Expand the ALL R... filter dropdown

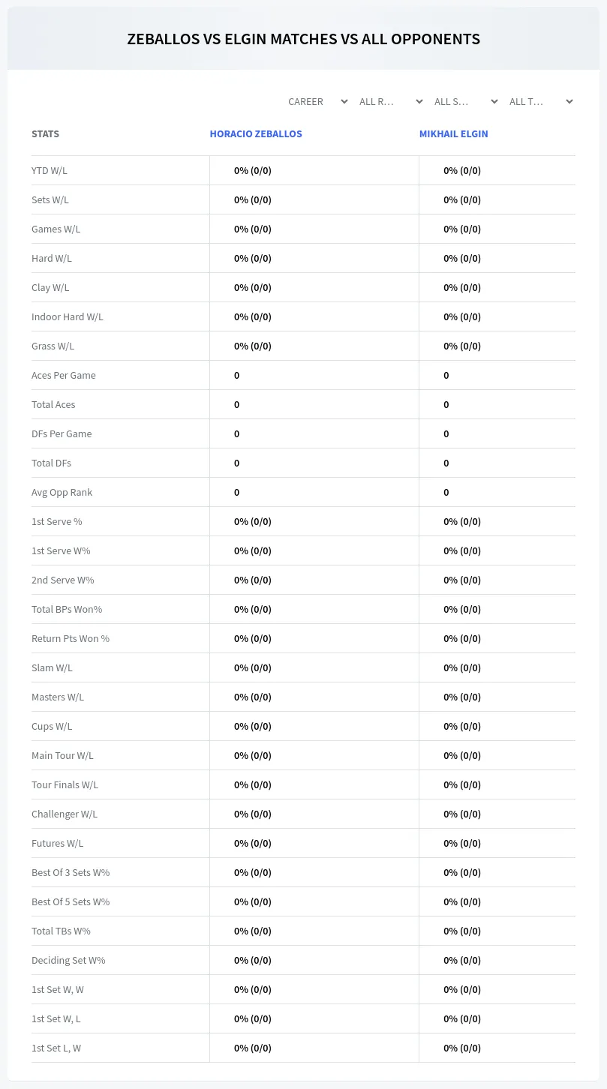(391, 101)
